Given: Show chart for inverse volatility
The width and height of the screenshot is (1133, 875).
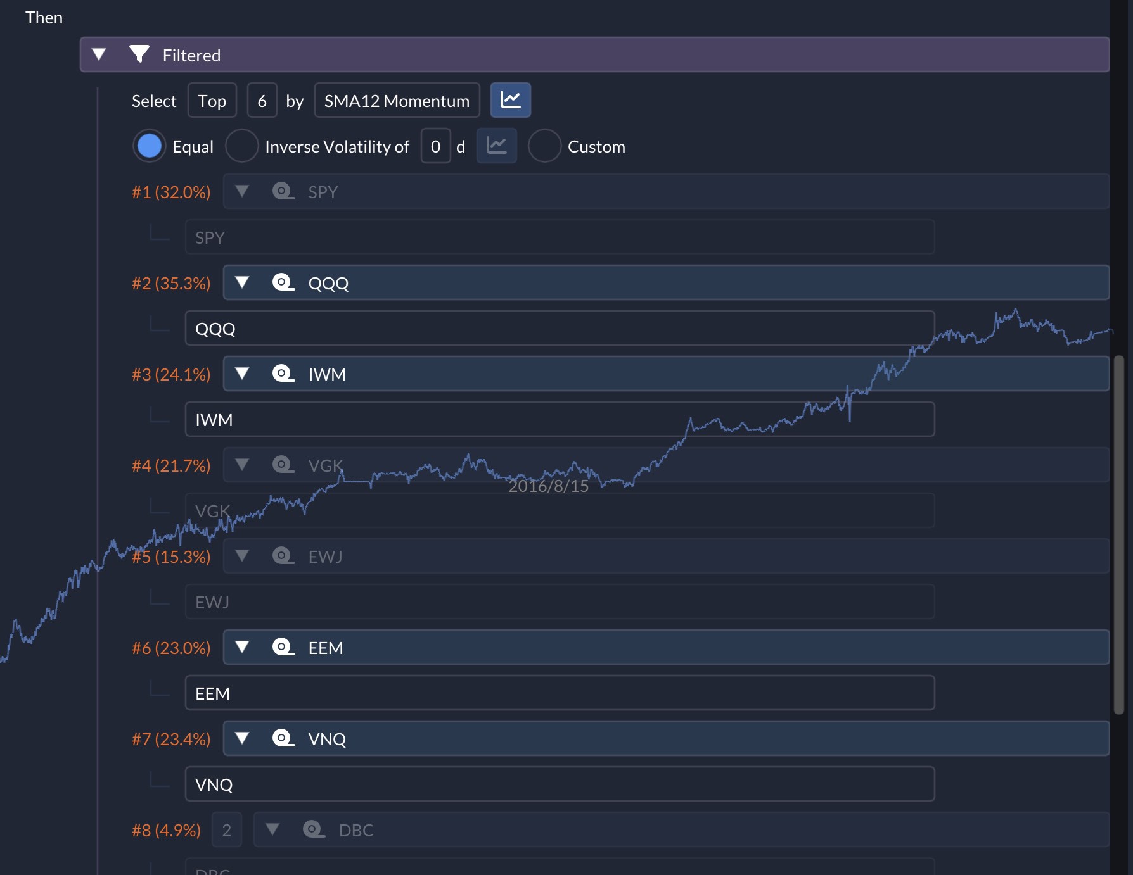Looking at the screenshot, I should [497, 146].
